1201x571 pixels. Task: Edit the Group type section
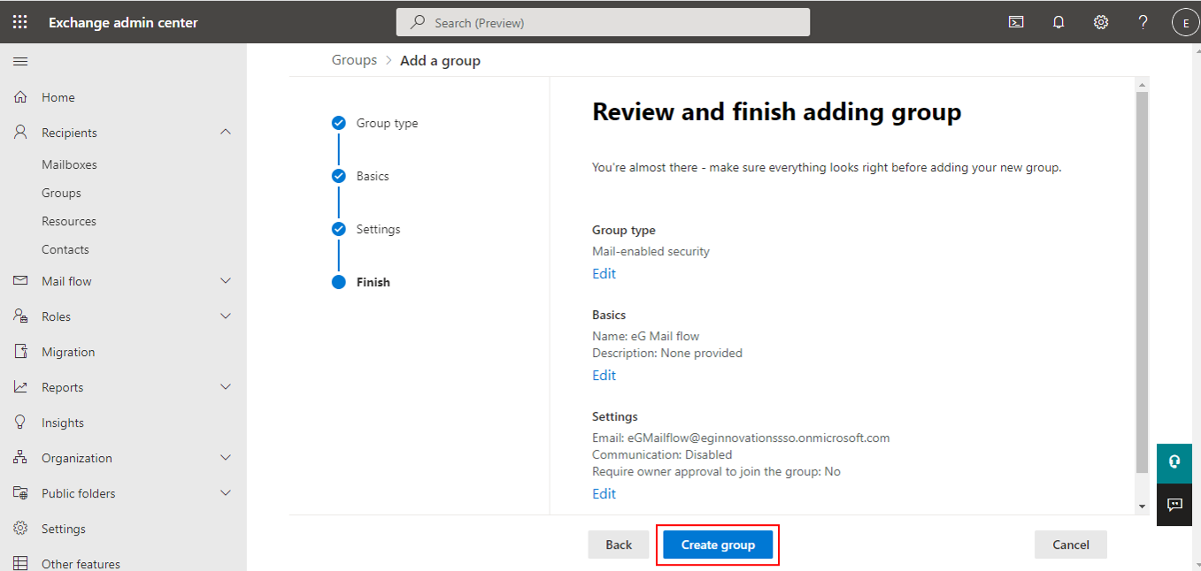[x=604, y=274]
